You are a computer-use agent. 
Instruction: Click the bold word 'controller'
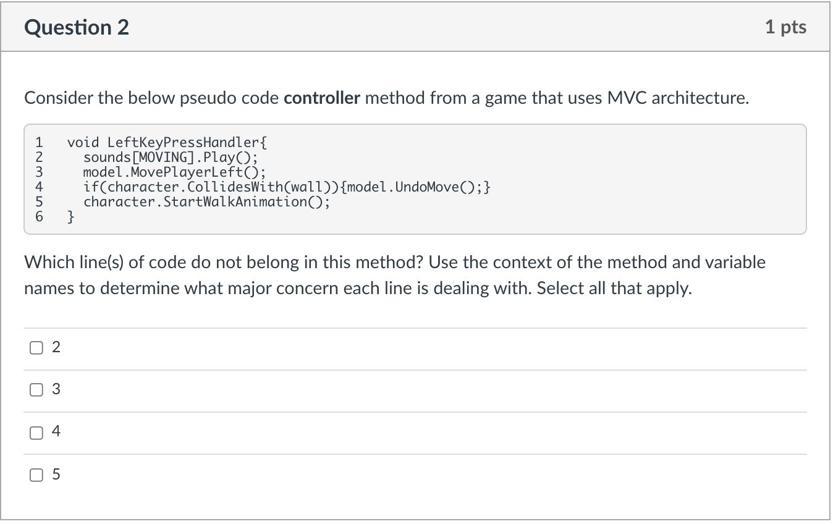(322, 98)
